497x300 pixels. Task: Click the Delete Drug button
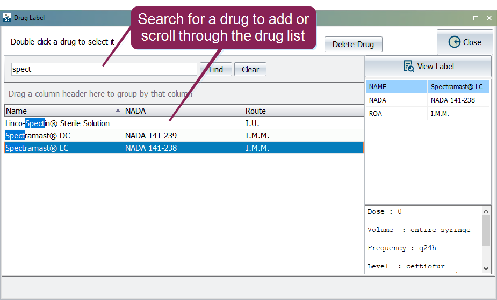[353, 45]
